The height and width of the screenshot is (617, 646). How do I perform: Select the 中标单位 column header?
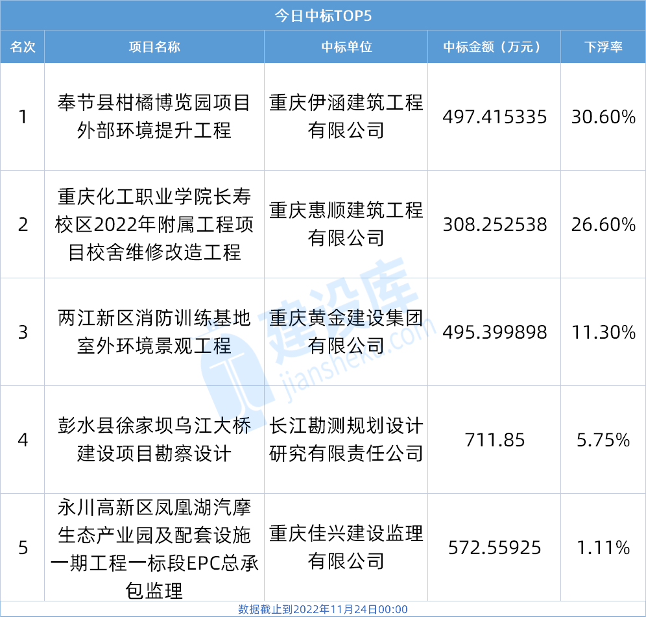(346, 47)
